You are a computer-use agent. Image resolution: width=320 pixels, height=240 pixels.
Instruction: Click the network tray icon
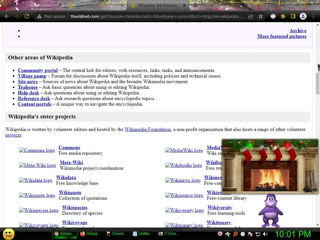tap(258, 234)
